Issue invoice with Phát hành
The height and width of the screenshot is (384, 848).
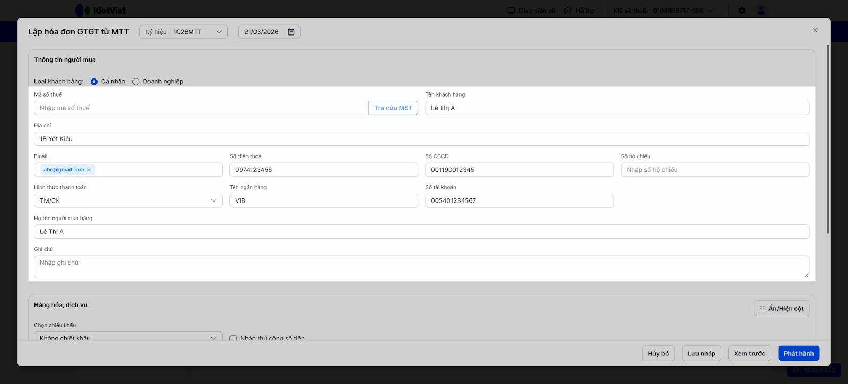pos(799,353)
